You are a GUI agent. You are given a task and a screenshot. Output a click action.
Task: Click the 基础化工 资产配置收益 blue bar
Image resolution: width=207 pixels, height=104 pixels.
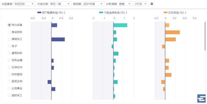tap(58, 39)
